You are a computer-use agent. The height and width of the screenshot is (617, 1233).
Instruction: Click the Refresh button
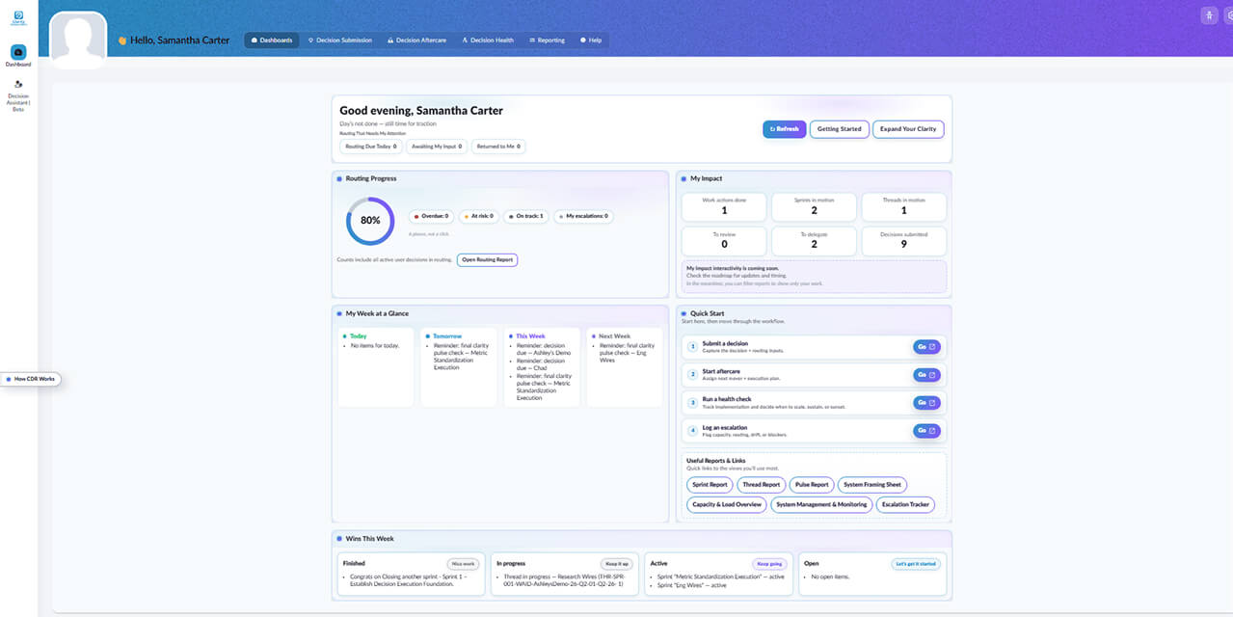pyautogui.click(x=784, y=128)
